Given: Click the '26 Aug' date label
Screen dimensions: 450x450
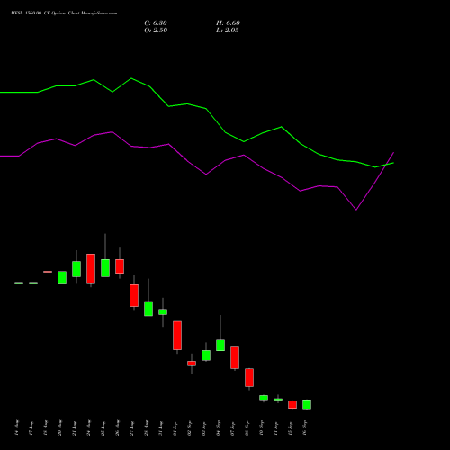Looking at the screenshot, I should (118, 427).
